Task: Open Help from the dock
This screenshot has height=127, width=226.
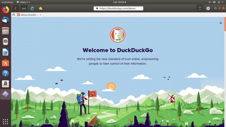Action: click(x=6, y=74)
